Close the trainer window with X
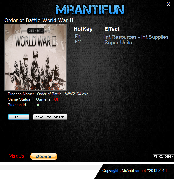The image size is (174, 179). [168, 4]
